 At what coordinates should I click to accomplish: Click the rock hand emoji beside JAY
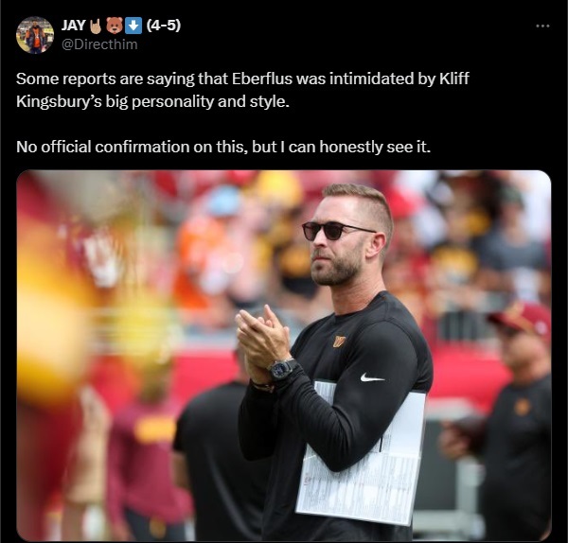coord(96,26)
